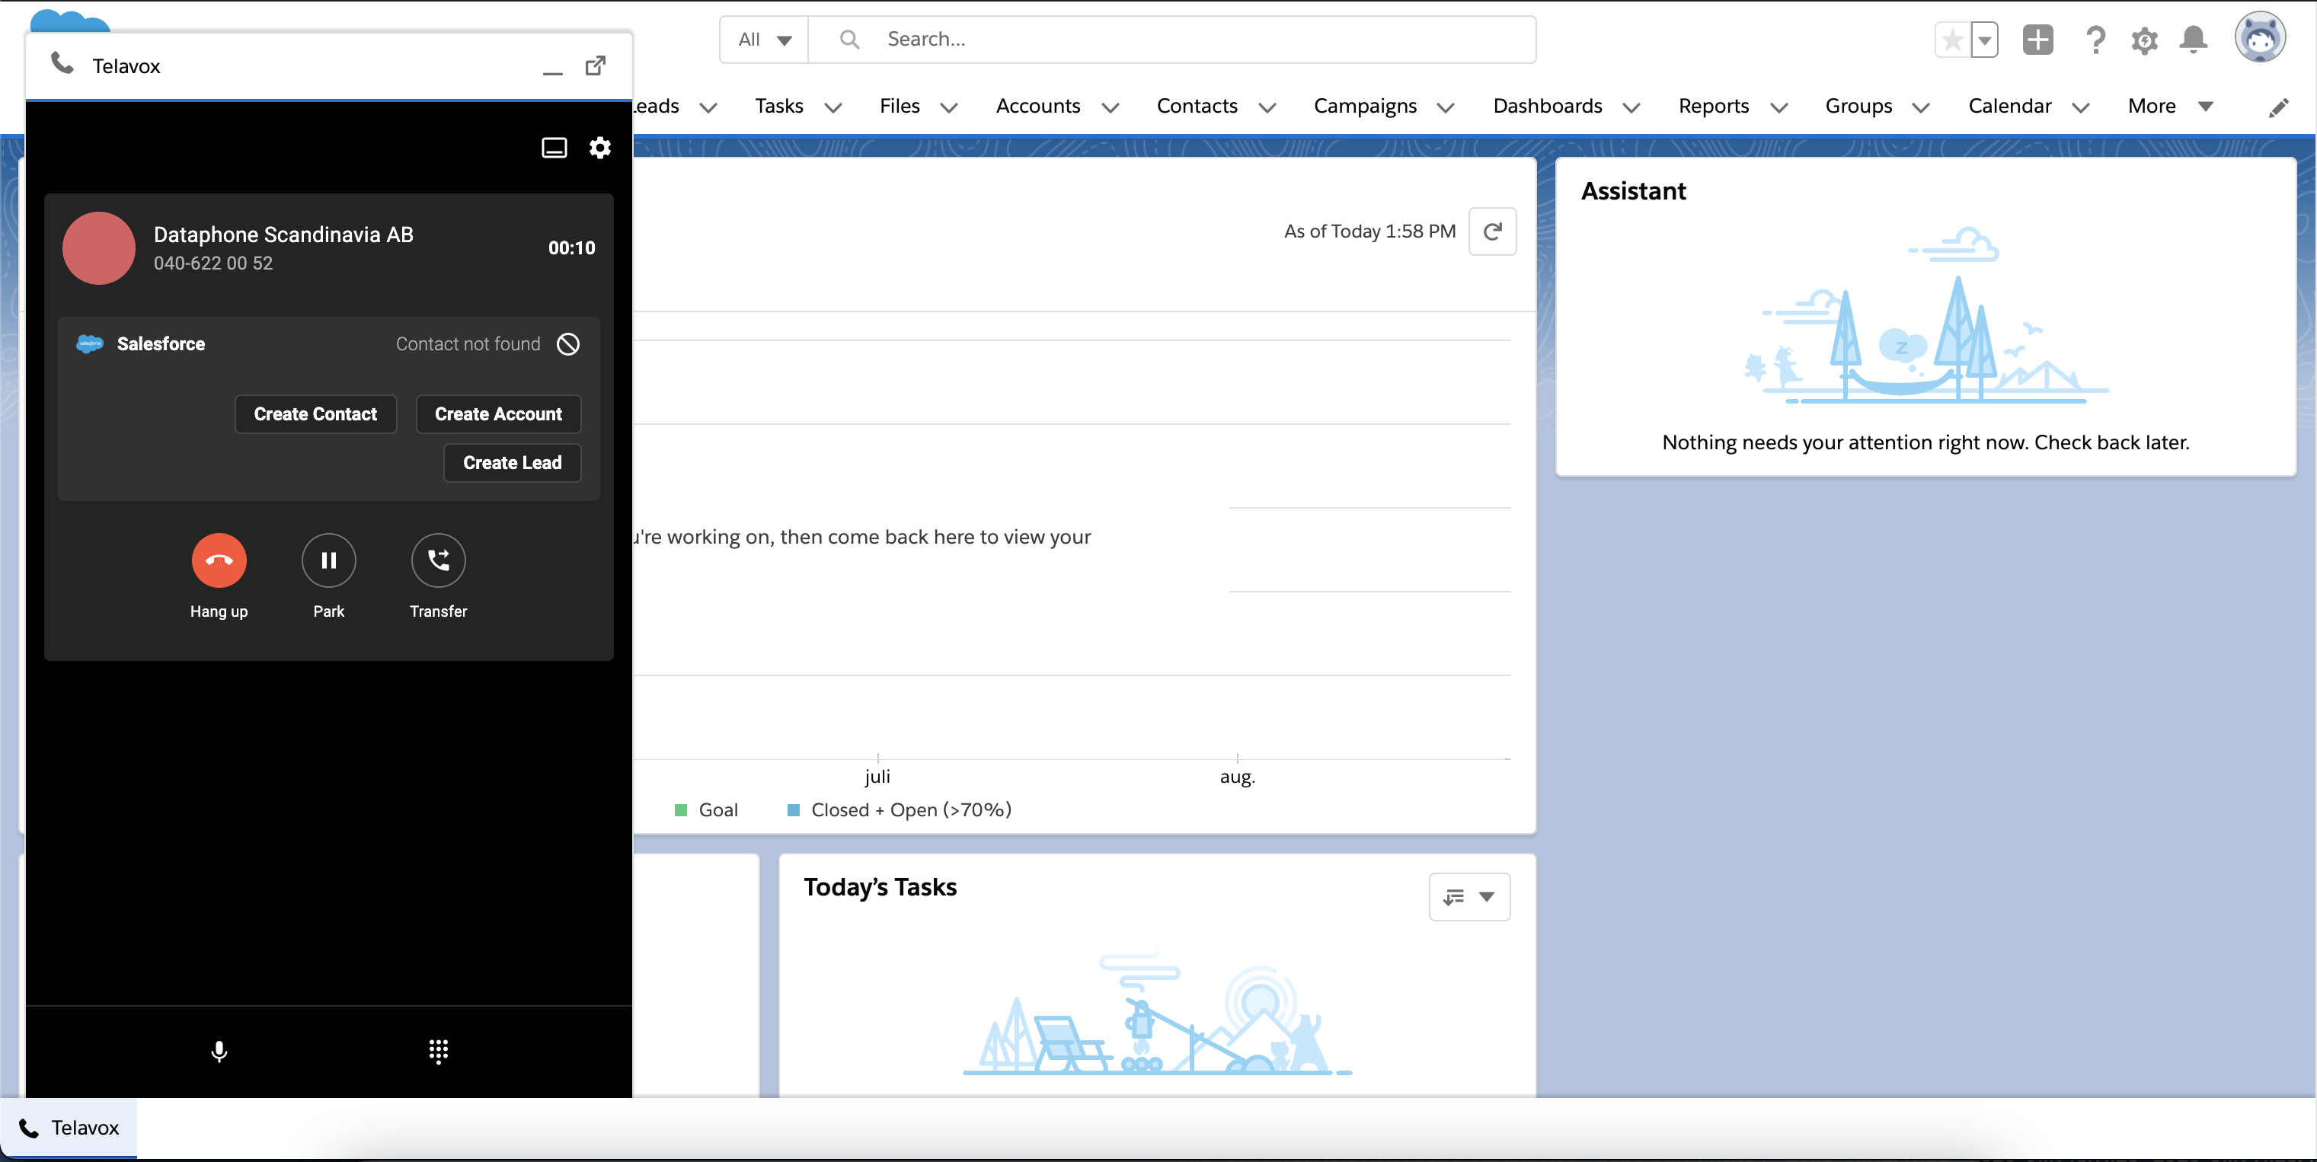2317x1162 pixels.
Task: Transfer the ongoing call
Action: point(438,560)
